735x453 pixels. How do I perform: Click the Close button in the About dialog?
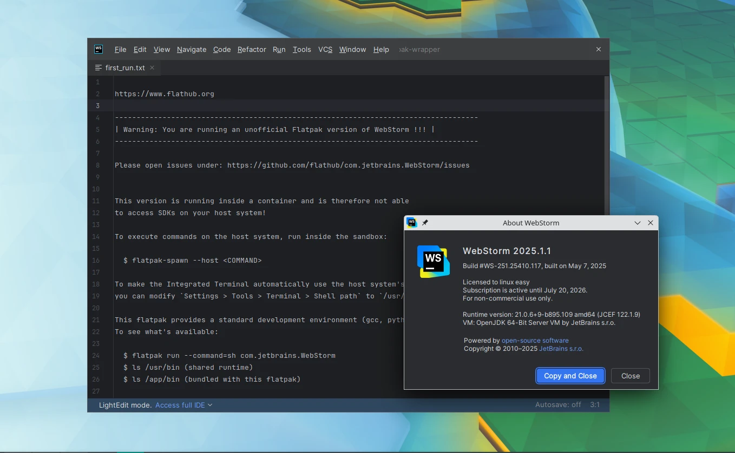630,376
